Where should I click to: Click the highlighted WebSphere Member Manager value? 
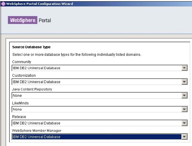[x=97, y=137]
